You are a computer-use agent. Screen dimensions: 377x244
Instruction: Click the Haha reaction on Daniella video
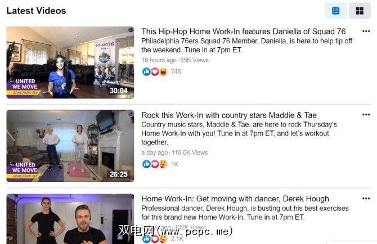pos(163,71)
